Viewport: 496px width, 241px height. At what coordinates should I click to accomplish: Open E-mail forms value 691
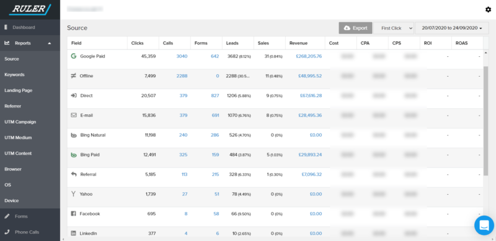tap(215, 116)
